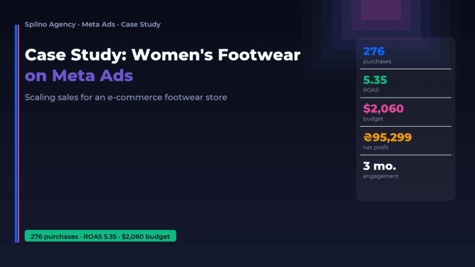475x267 pixels.
Task: Click the green '276 purchases · ROAS 5.35 · $2,060 budget' badge
Action: coord(100,236)
